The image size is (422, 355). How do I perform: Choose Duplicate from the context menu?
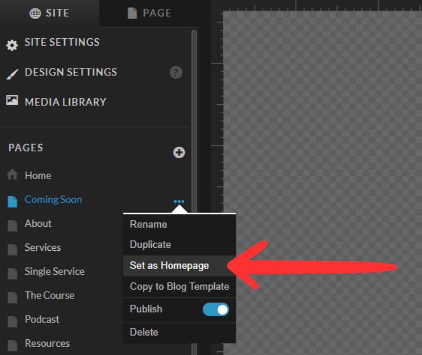[180, 245]
